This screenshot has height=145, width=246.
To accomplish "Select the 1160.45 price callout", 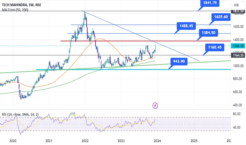I will point(215,47).
